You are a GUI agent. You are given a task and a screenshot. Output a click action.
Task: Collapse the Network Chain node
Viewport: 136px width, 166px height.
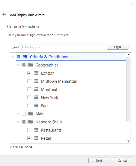[x=18, y=122]
